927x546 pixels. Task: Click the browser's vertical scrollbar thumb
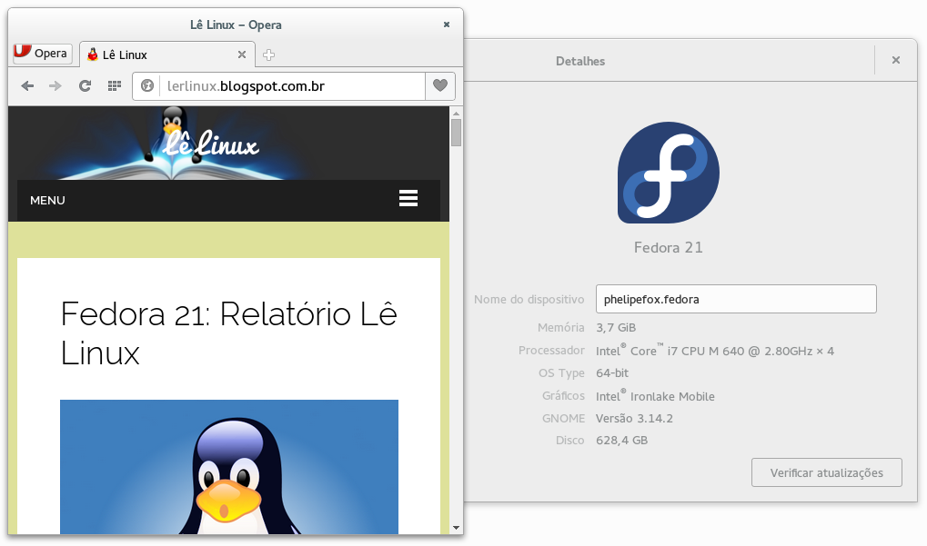coord(456,133)
